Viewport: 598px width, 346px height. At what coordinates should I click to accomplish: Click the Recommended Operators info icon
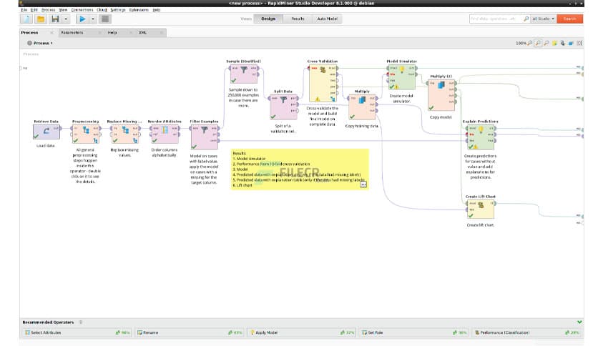click(80, 322)
